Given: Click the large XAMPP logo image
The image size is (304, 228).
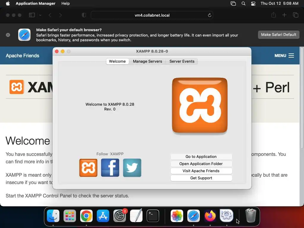Looking at the screenshot, I should click(x=200, y=105).
